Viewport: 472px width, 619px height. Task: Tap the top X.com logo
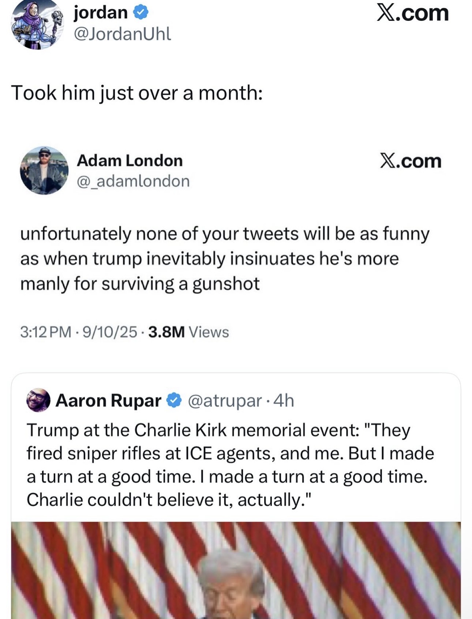click(413, 13)
